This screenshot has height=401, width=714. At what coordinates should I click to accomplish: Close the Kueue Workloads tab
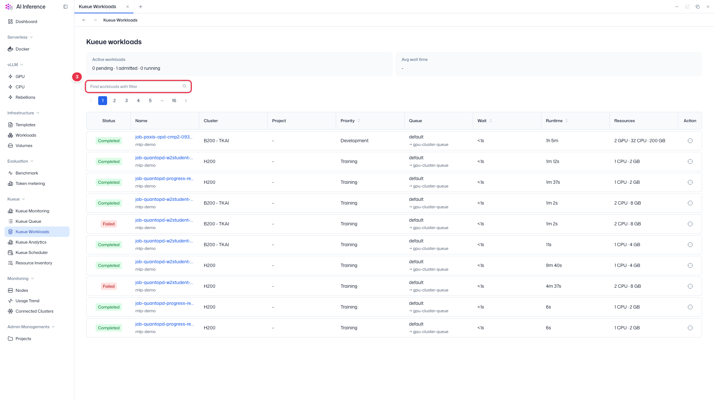coord(128,7)
